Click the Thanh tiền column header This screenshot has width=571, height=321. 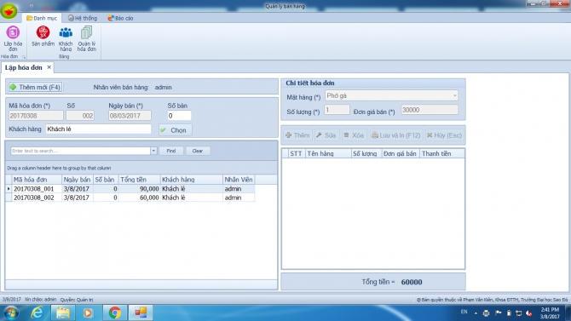pos(442,153)
